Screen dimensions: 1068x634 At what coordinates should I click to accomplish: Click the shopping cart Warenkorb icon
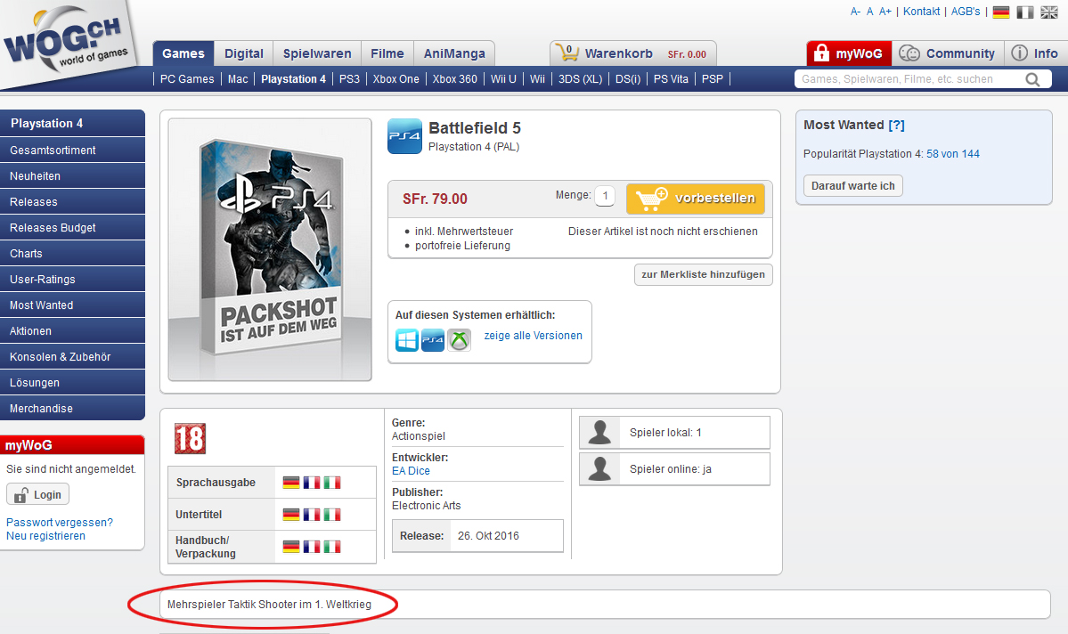[564, 53]
